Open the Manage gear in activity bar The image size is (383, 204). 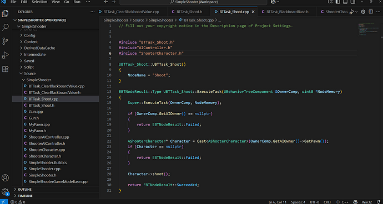click(x=5, y=191)
